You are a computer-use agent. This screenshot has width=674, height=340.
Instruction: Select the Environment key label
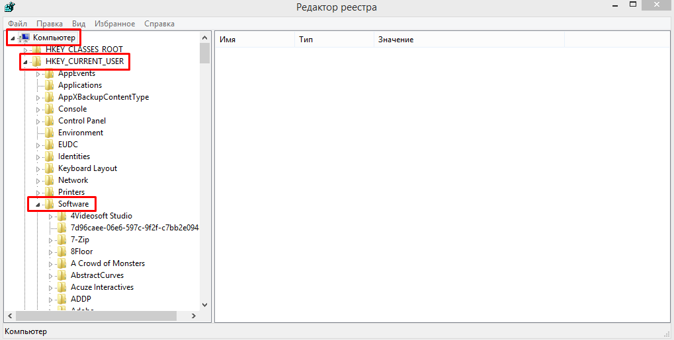point(81,133)
